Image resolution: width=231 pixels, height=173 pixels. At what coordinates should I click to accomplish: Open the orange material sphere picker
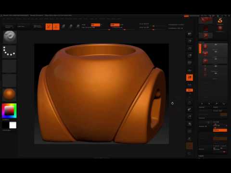pos(9,95)
